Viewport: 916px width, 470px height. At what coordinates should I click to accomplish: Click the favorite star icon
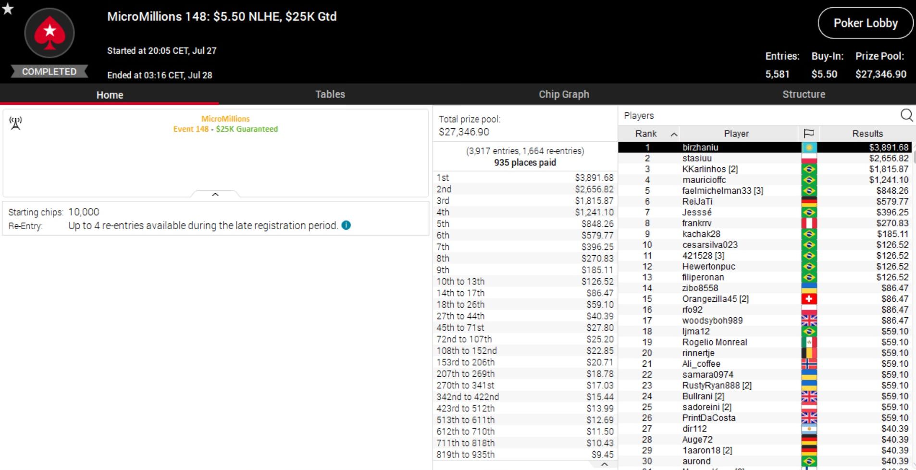[8, 8]
